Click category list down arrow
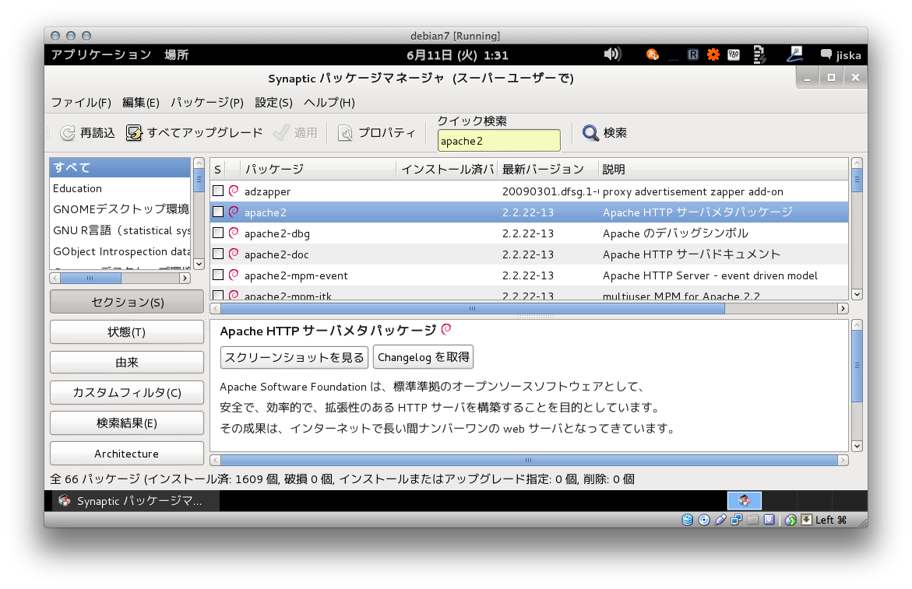 point(199,264)
